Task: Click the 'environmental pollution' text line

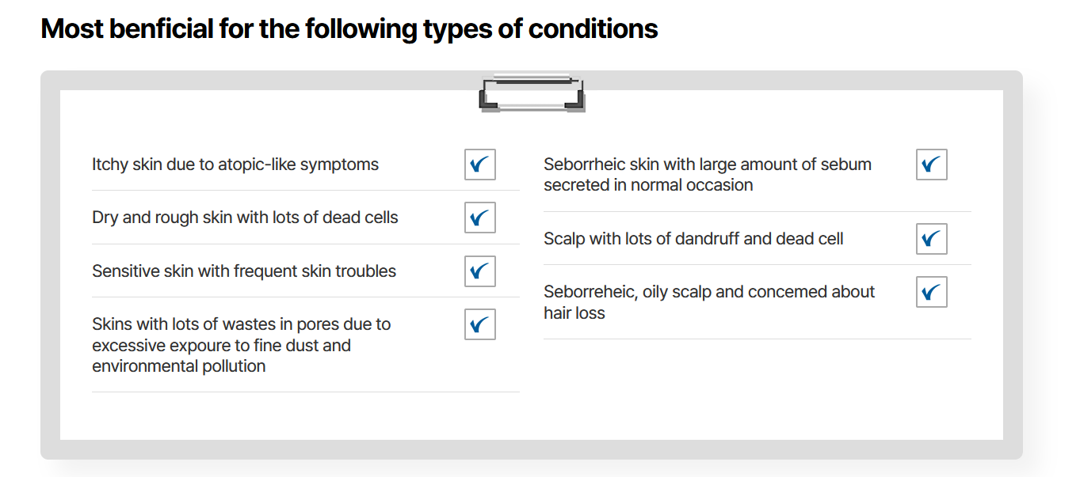Action: pos(179,366)
